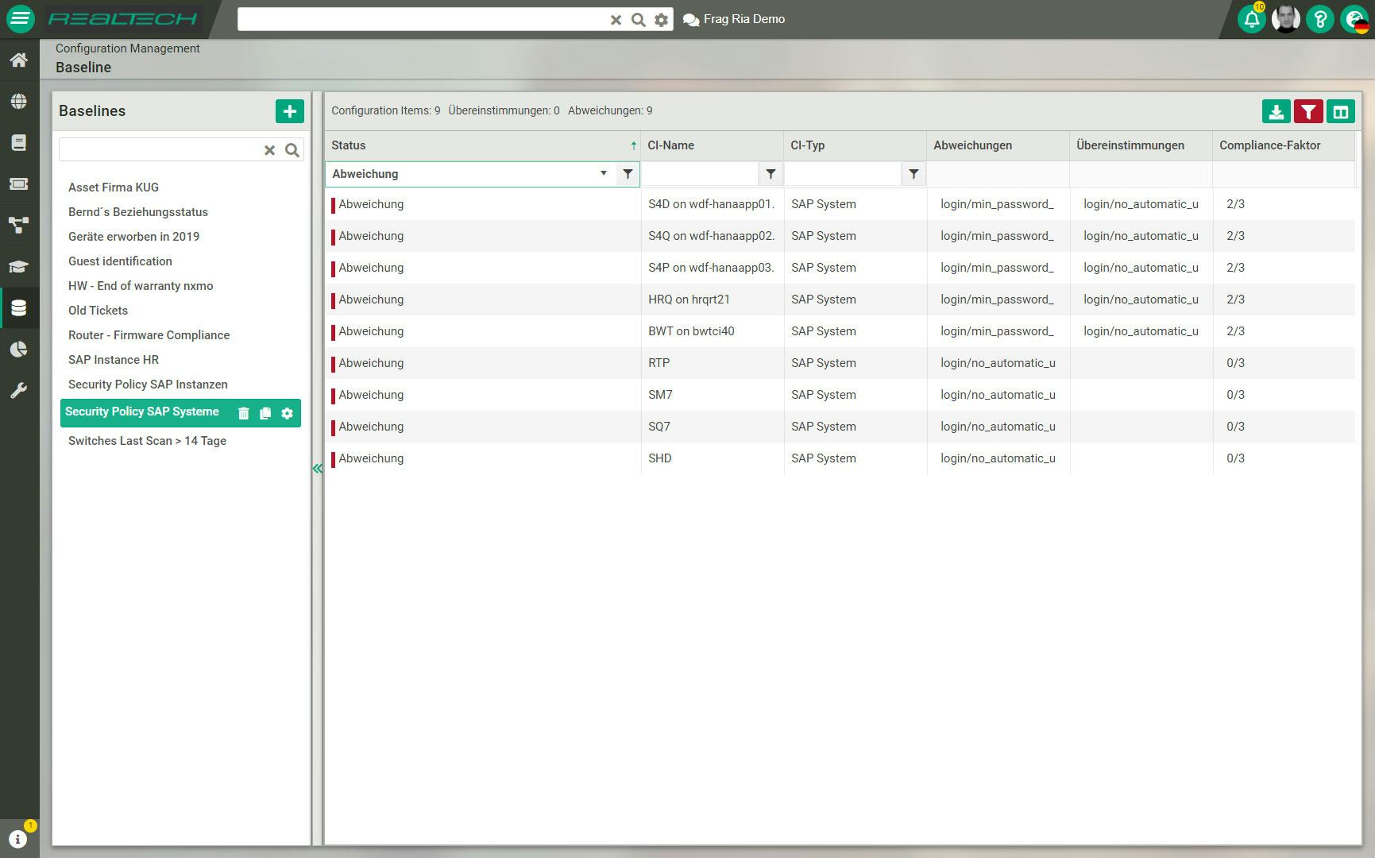
Task: Duplicate the Security Policy SAP Systeme baseline
Action: (x=265, y=413)
